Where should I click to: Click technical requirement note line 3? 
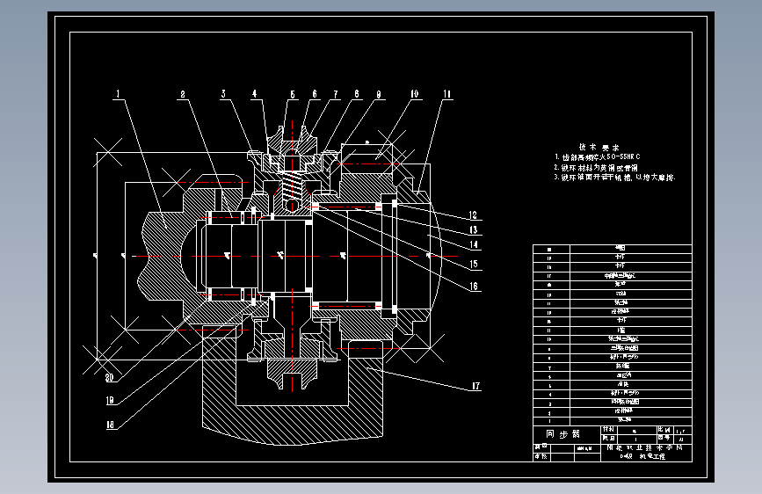[x=614, y=178]
